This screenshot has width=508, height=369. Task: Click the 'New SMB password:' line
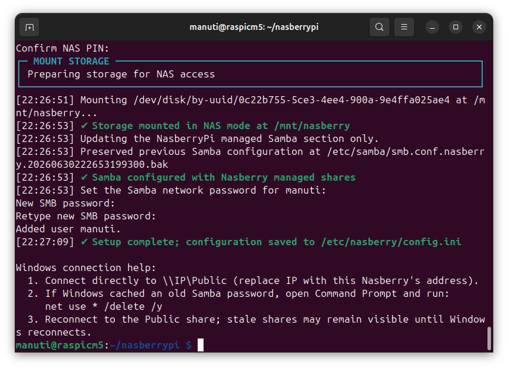(x=66, y=203)
